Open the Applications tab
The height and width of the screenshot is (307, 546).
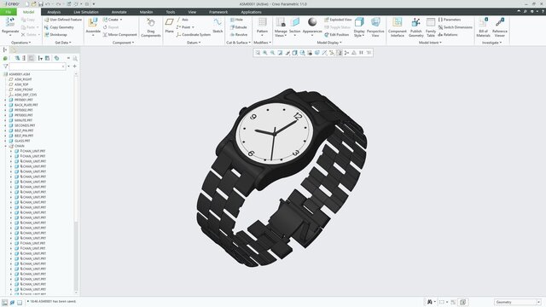251,12
